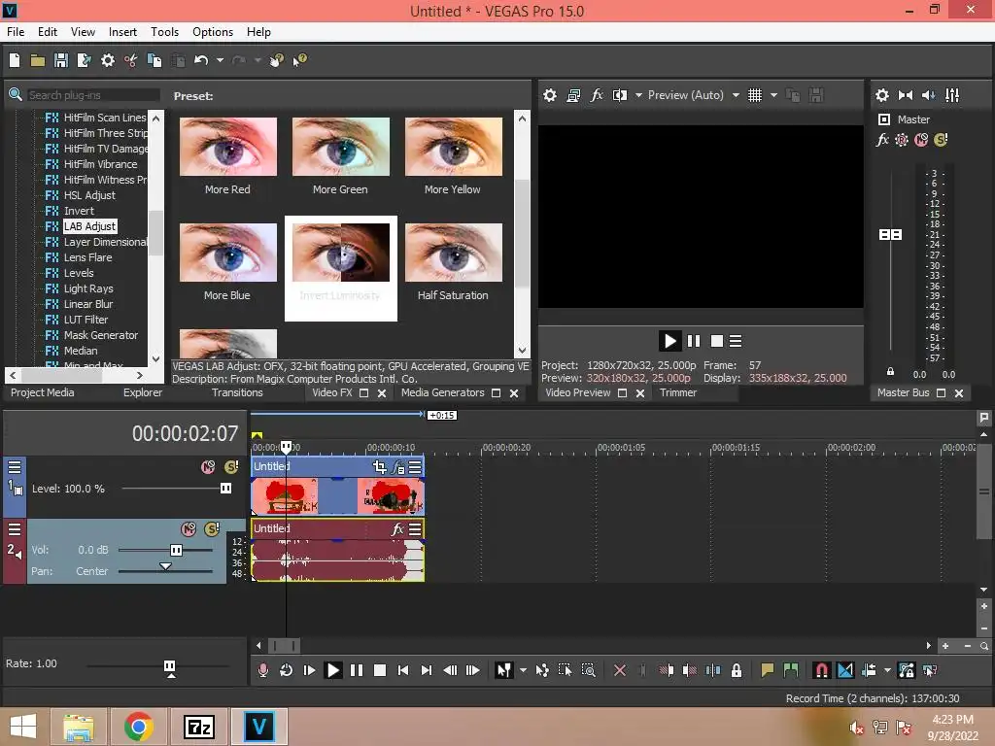Cut selection using scissors icon
Image resolution: width=995 pixels, height=746 pixels.
tap(131, 60)
